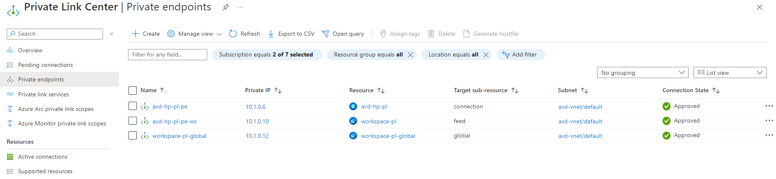Image resolution: width=776 pixels, height=179 pixels.
Task: Click the Filter for any field box
Action: pos(168,54)
